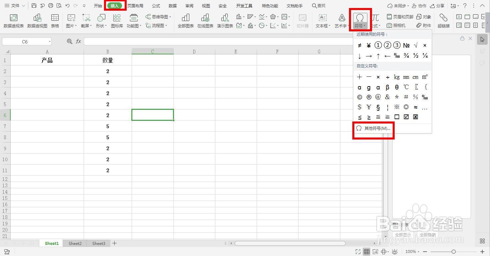Image resolution: width=490 pixels, height=256 pixels.
Task: Open the 文件 file menu
Action: [15, 6]
